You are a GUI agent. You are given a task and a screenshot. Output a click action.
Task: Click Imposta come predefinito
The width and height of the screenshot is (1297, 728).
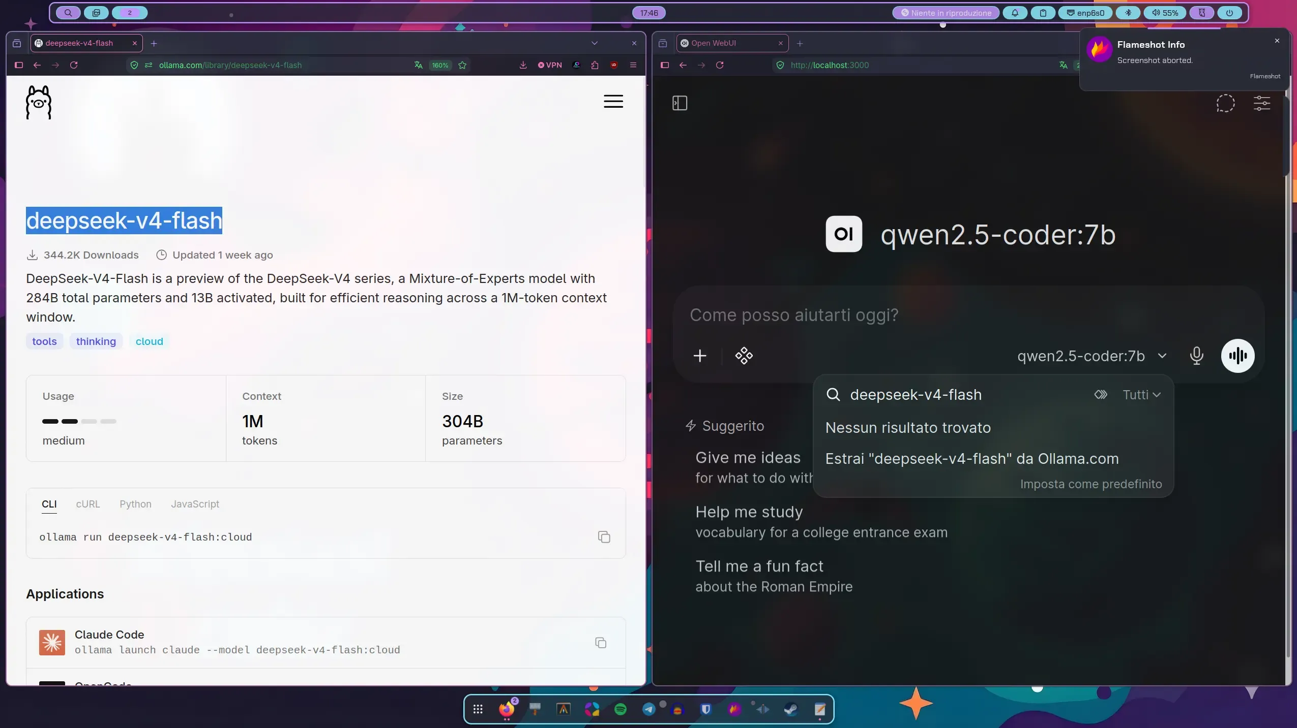tap(1091, 484)
